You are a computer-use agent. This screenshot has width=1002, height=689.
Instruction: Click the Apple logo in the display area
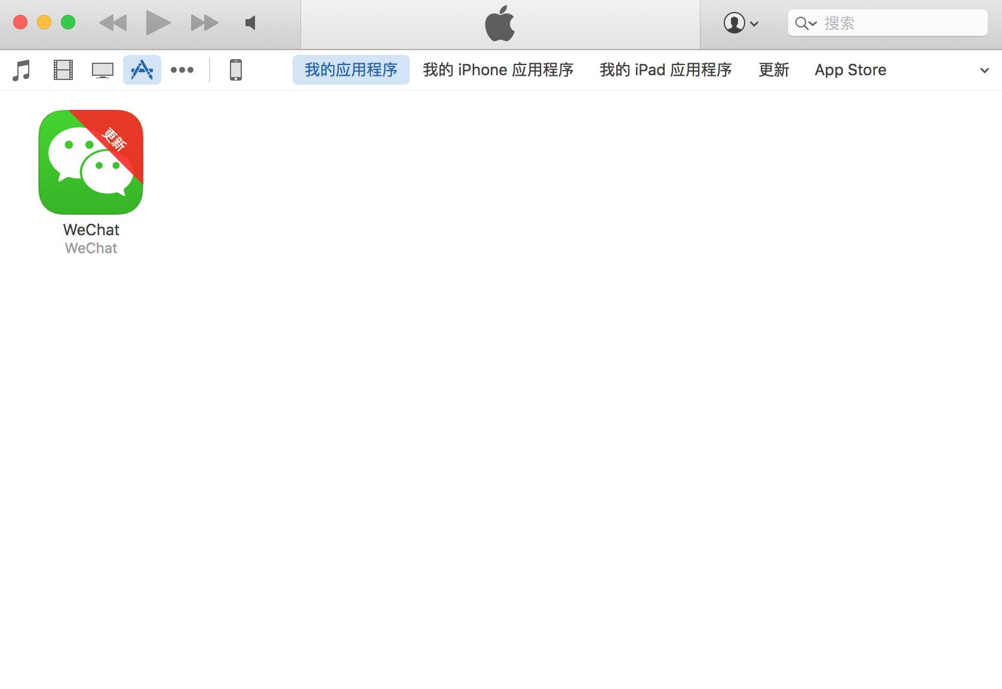click(x=500, y=23)
